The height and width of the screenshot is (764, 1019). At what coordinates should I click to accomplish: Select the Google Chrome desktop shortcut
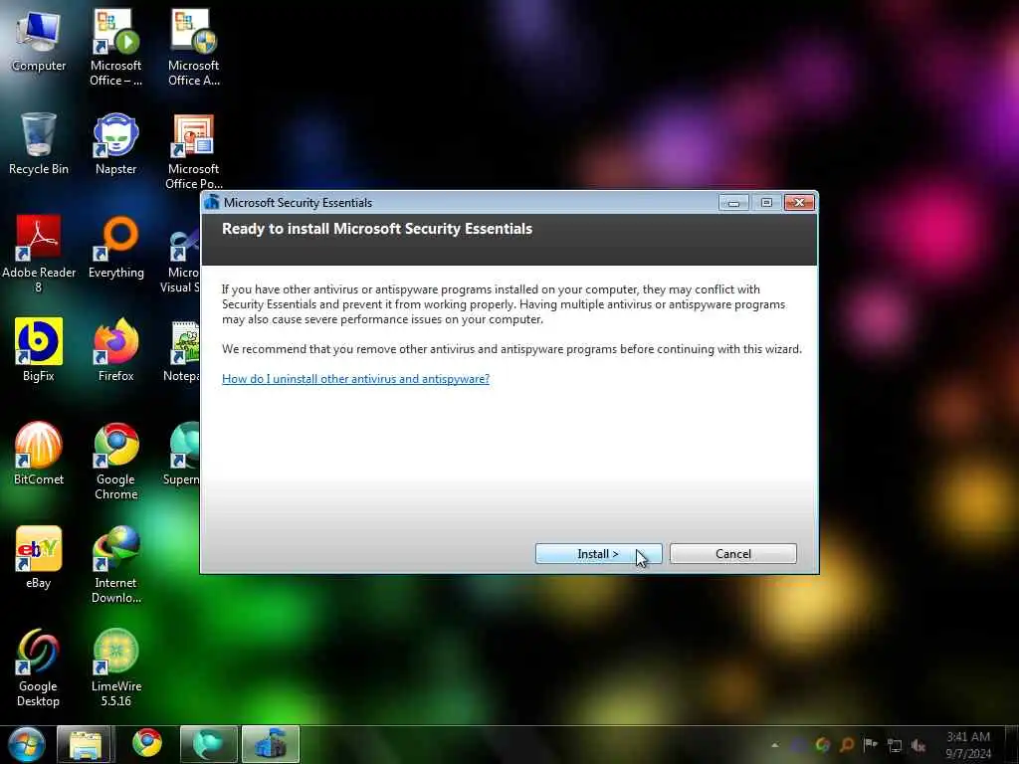115,462
